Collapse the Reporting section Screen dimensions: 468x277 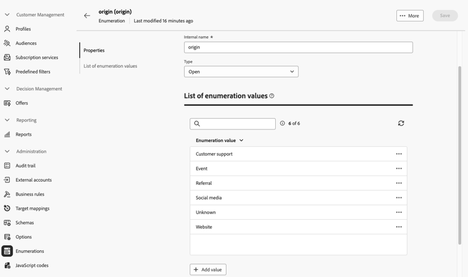click(x=7, y=120)
